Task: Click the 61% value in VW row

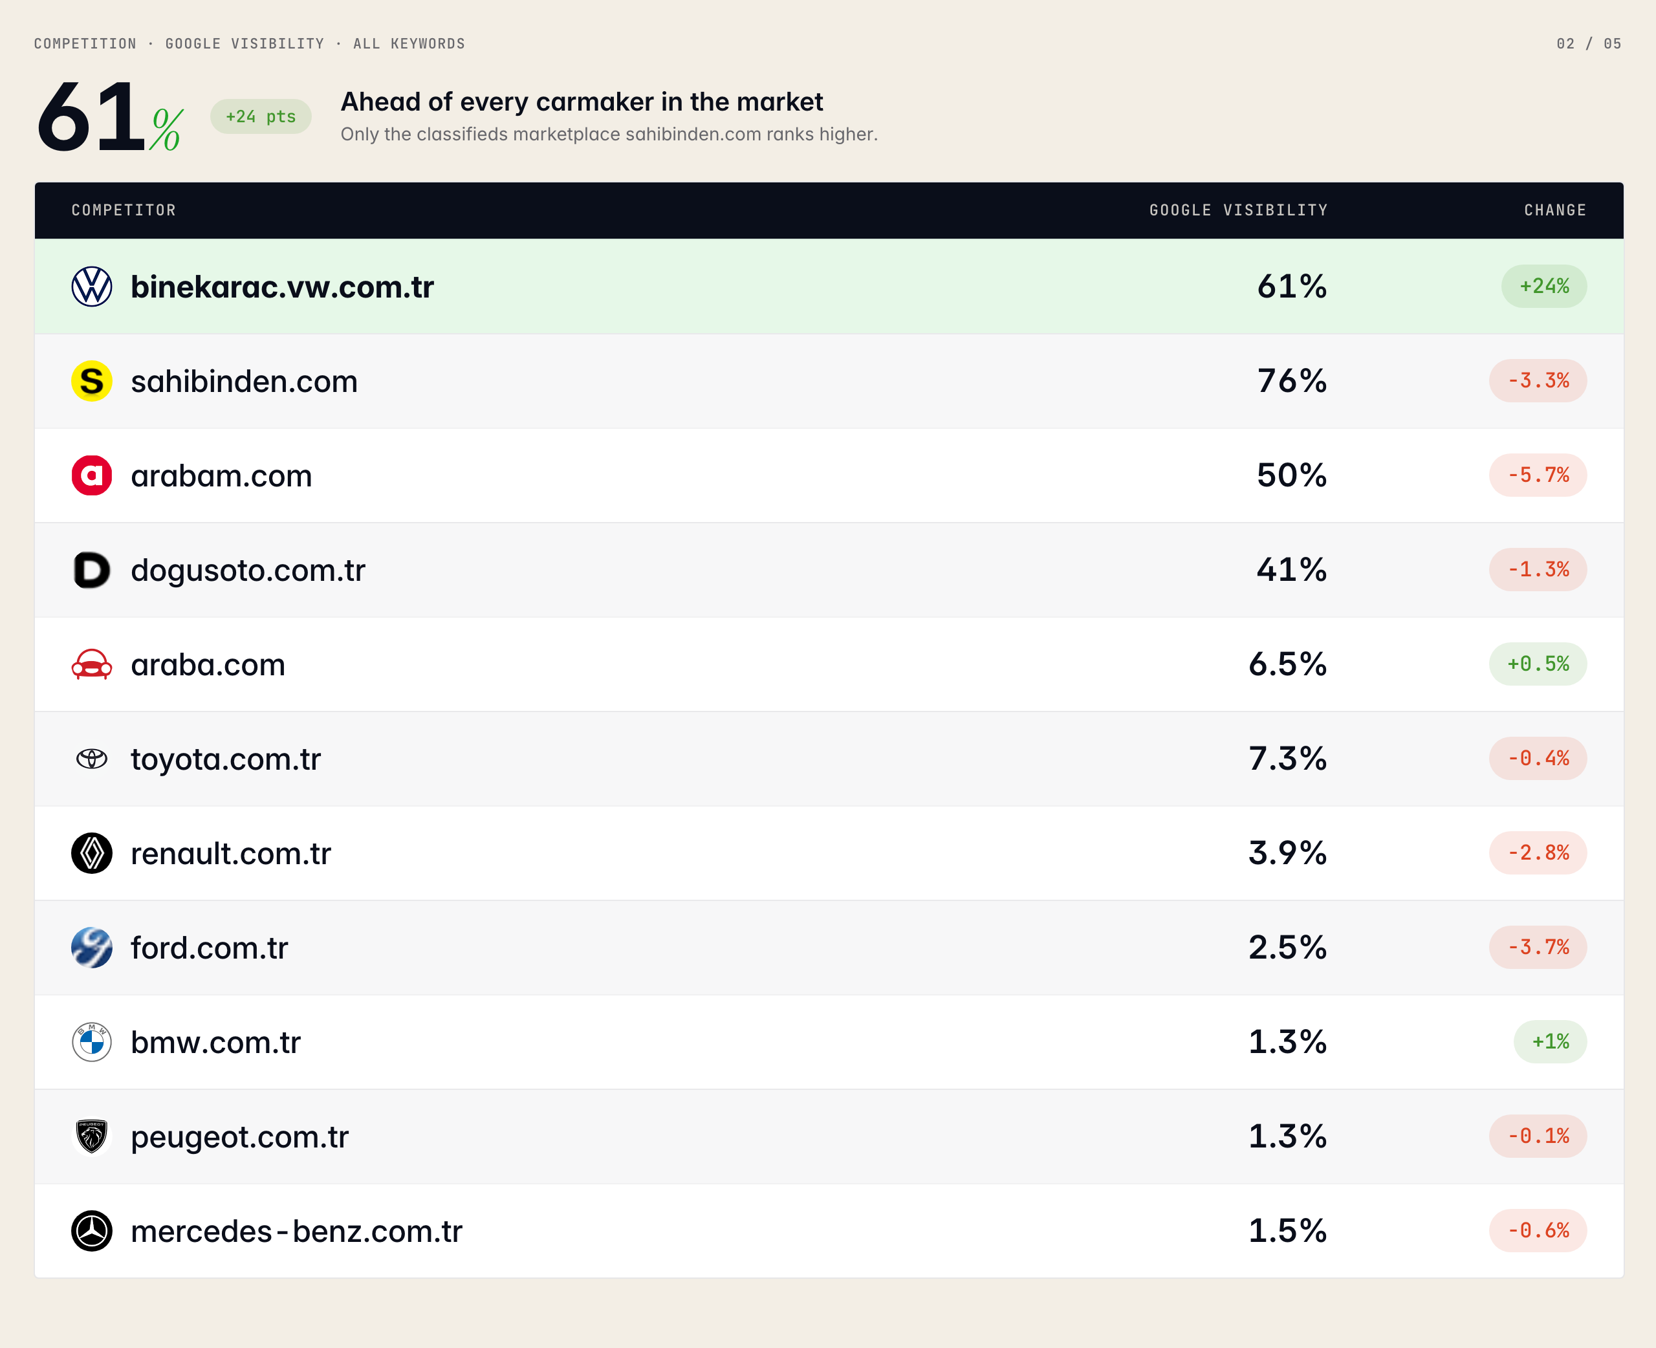Action: (1292, 287)
